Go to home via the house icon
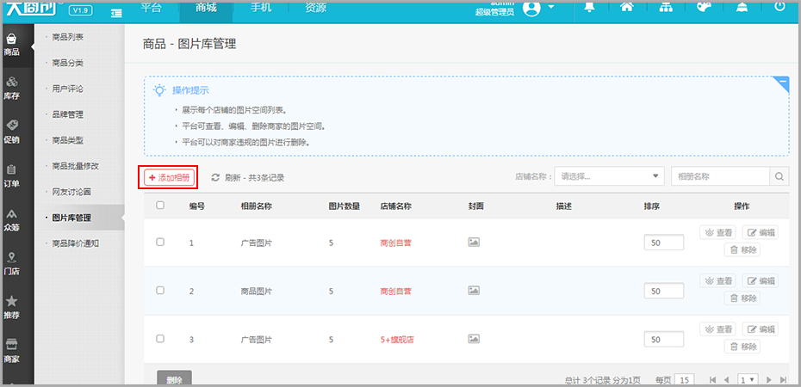 pyautogui.click(x=627, y=7)
